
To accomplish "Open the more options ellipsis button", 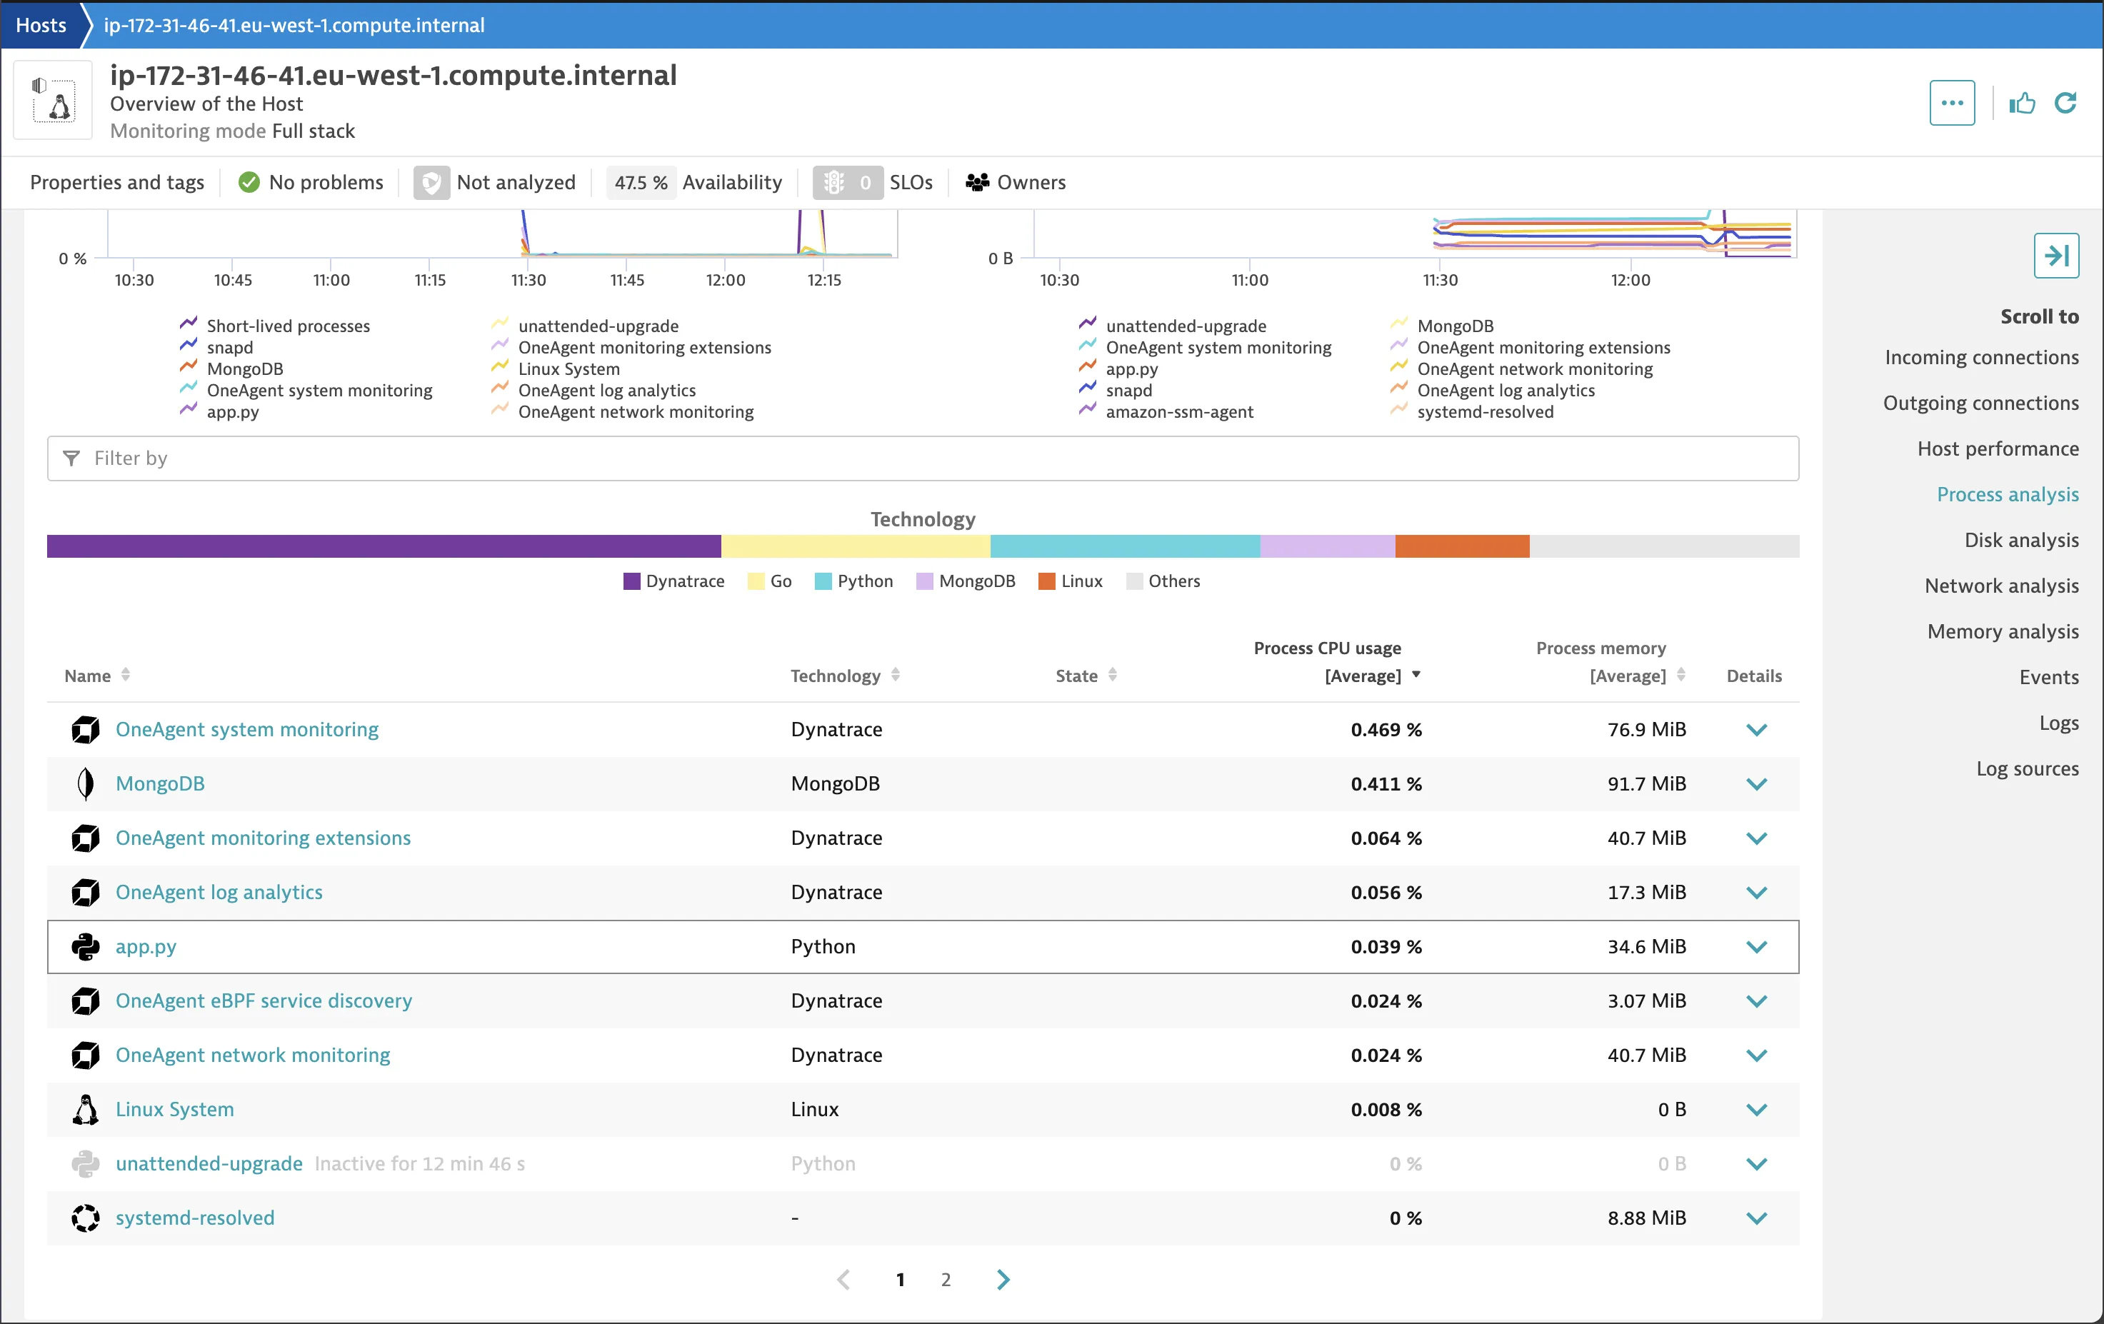I will click(1952, 102).
